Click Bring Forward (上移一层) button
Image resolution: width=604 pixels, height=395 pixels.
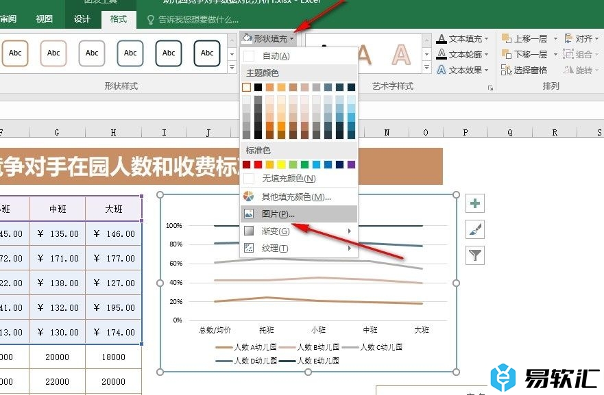(x=524, y=39)
